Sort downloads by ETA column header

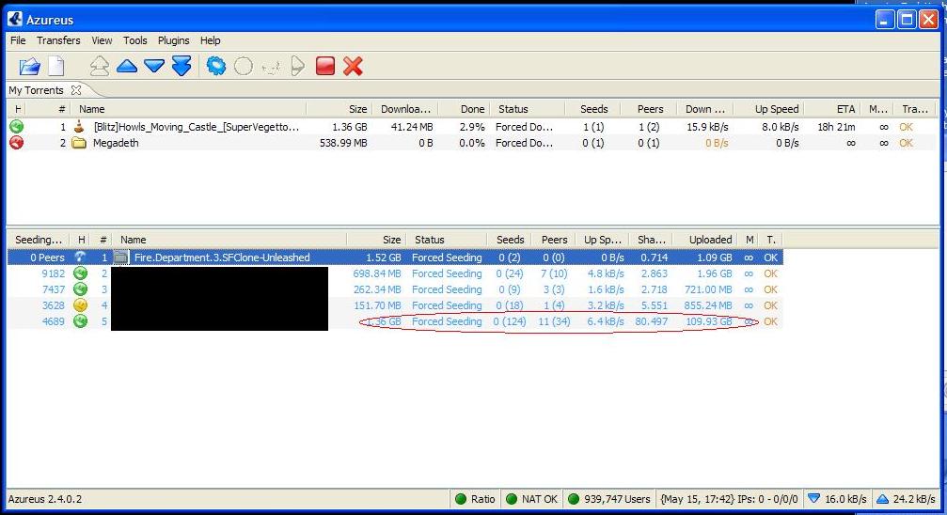click(x=833, y=109)
